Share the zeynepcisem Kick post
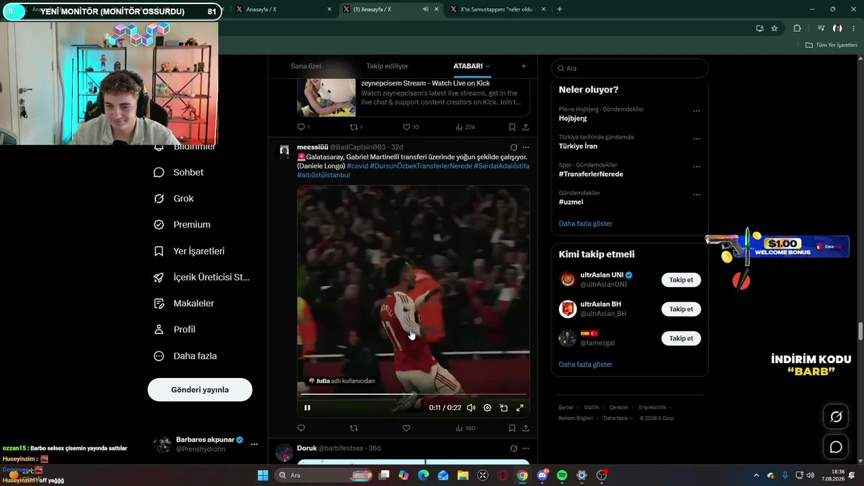This screenshot has width=864, height=486. pyautogui.click(x=526, y=127)
